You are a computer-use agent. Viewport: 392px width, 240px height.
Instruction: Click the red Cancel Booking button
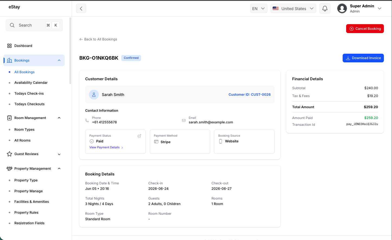click(365, 29)
